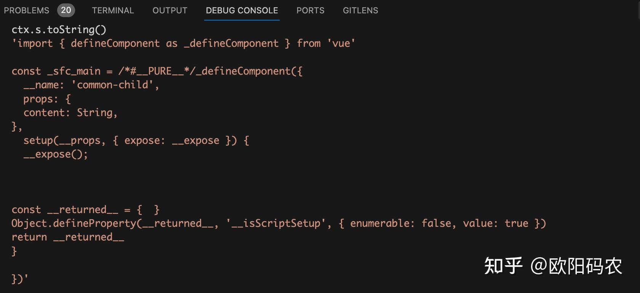Click the ctx.s.toString() expression line

tap(59, 30)
